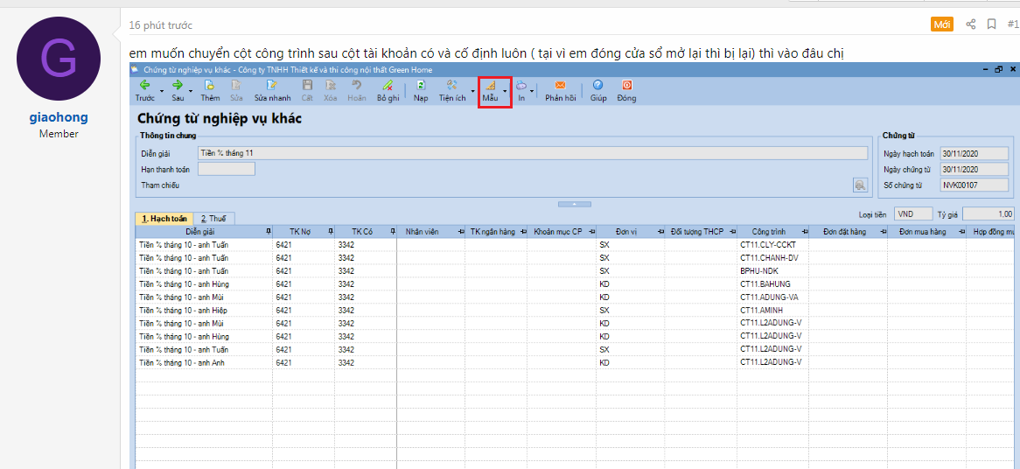Restore the voucher window size
Image resolution: width=1020 pixels, height=469 pixels.
point(998,69)
